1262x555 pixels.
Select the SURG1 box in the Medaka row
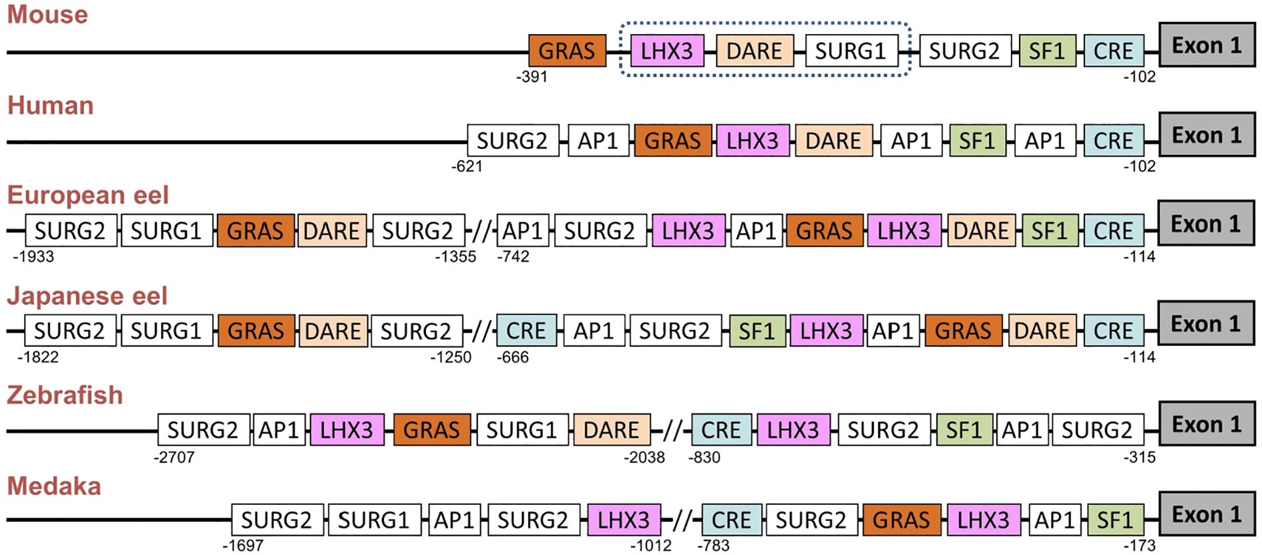coord(373,520)
